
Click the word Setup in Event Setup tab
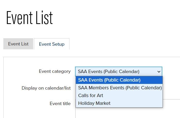coord(58,44)
